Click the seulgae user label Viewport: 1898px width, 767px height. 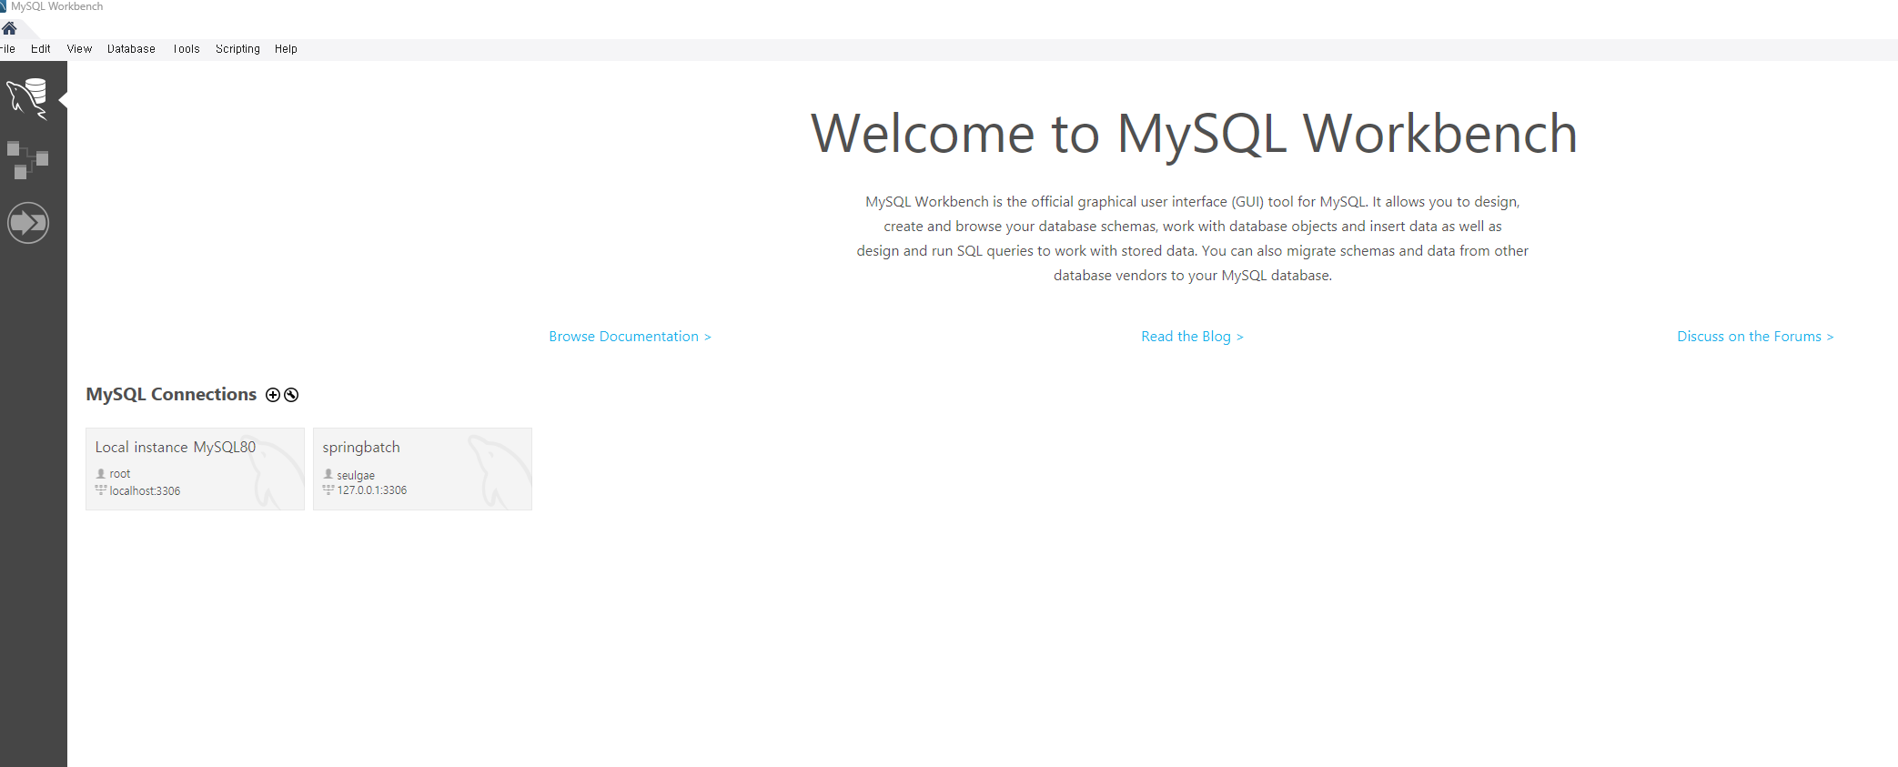click(x=356, y=476)
